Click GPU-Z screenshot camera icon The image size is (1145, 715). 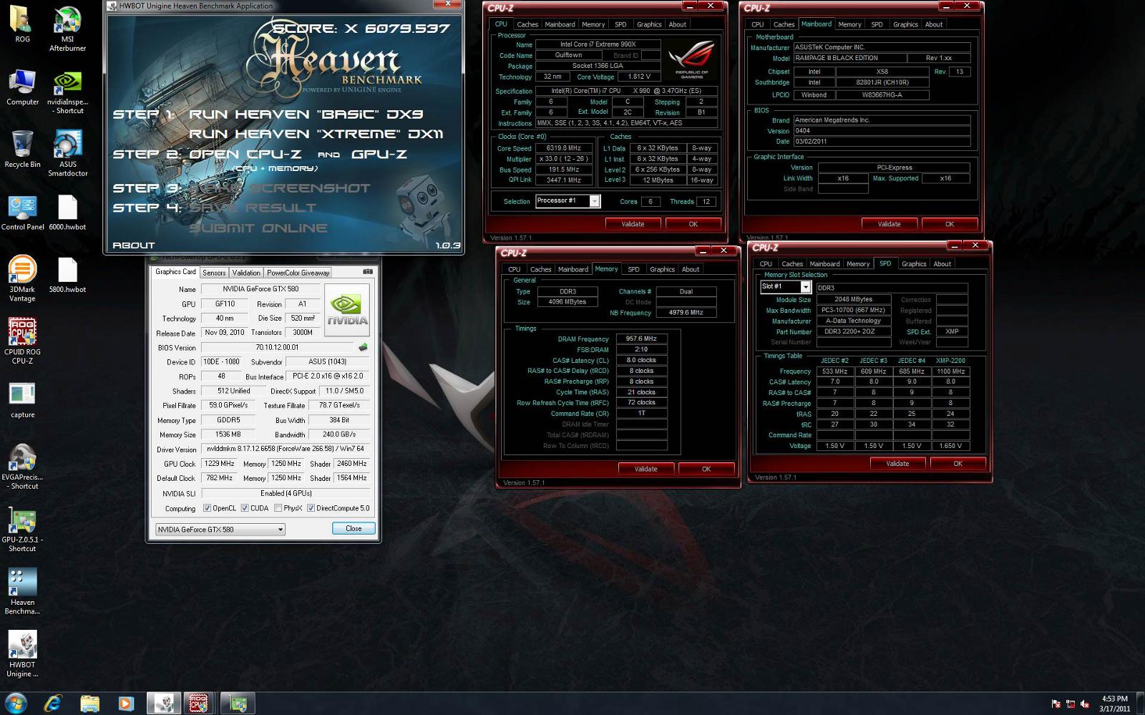coord(368,272)
